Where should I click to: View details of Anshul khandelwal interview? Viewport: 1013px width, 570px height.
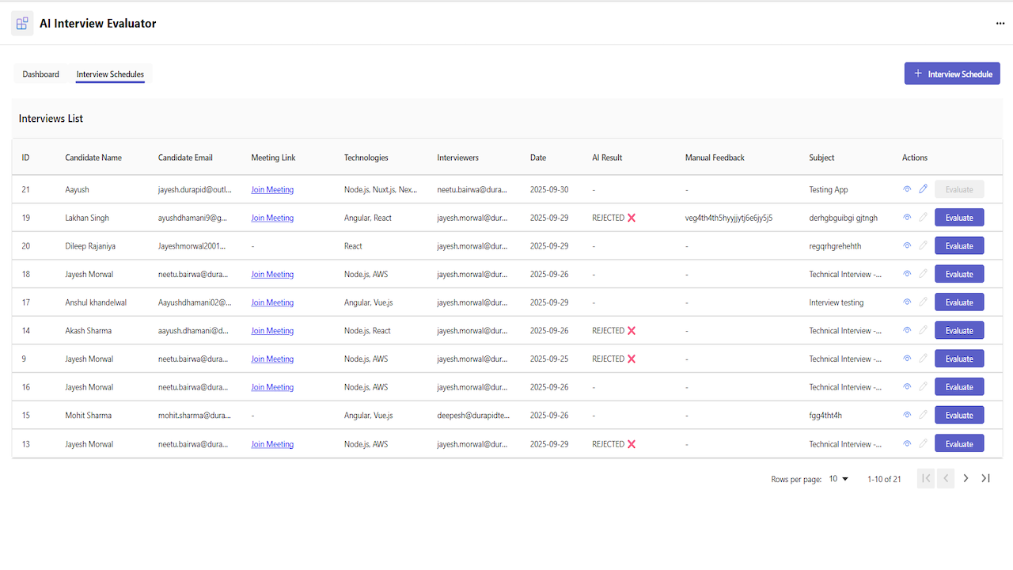907,302
